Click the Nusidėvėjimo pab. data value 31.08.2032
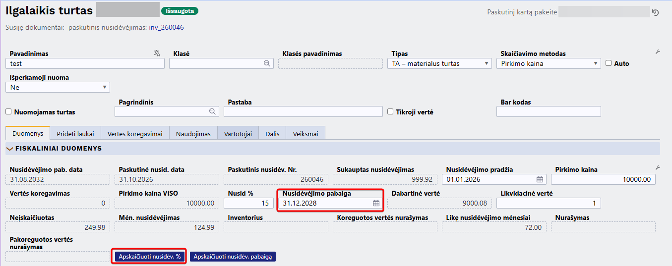Viewport: 672px width, 266px height. click(x=58, y=179)
